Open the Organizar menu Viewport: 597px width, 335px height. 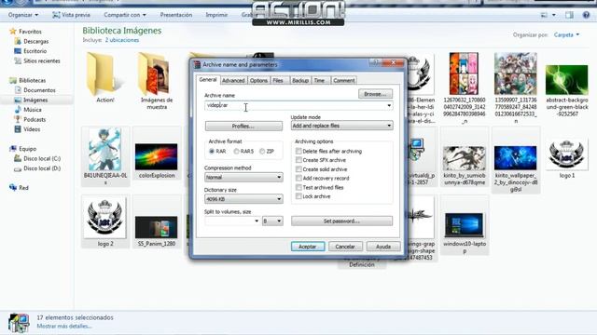(23, 15)
